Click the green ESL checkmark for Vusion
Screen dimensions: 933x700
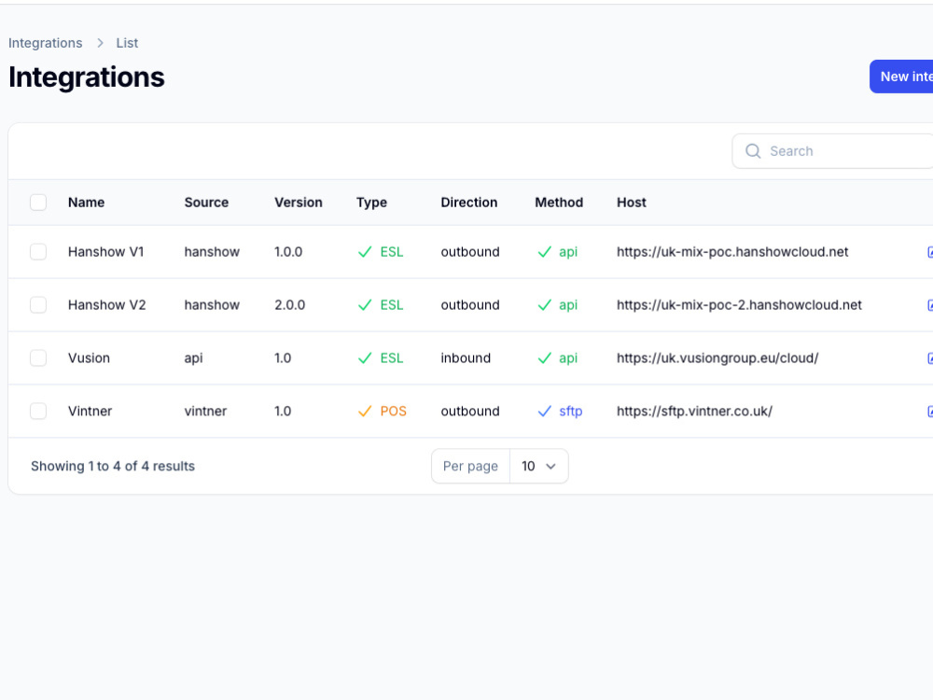pyautogui.click(x=365, y=358)
